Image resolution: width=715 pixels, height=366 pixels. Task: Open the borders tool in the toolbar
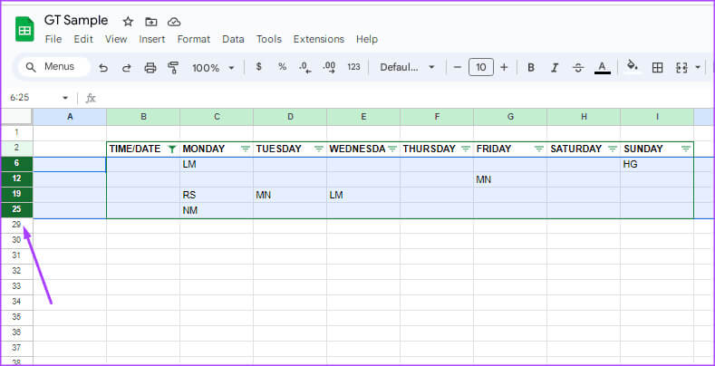[x=658, y=67]
